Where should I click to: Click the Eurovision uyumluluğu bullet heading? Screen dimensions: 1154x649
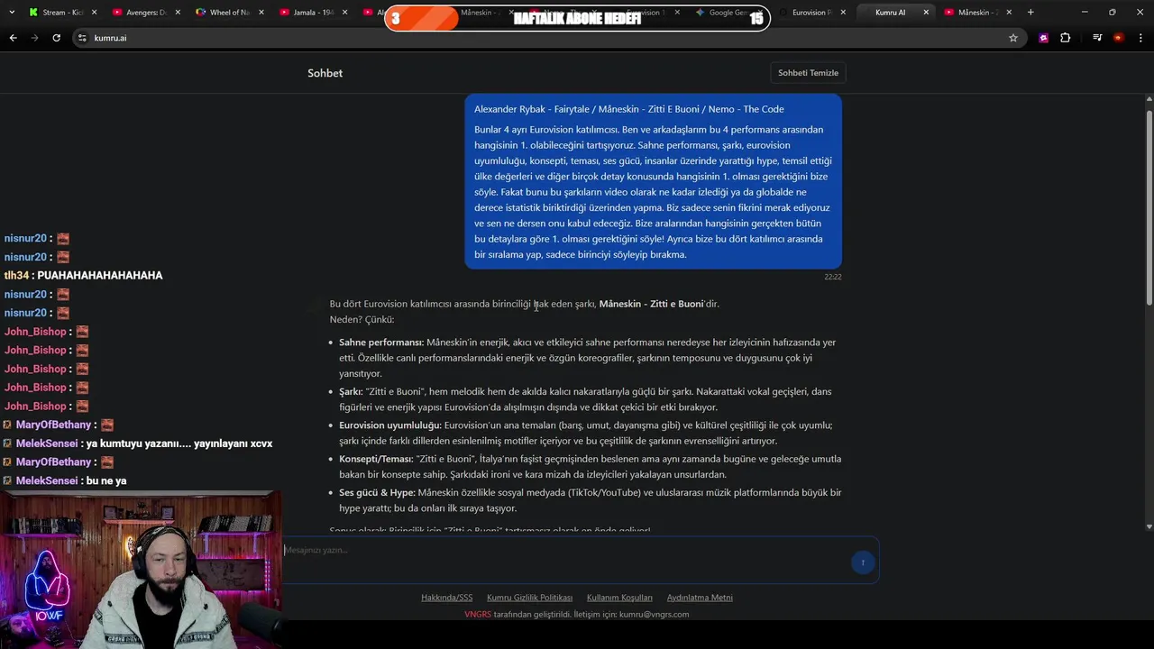point(390,425)
